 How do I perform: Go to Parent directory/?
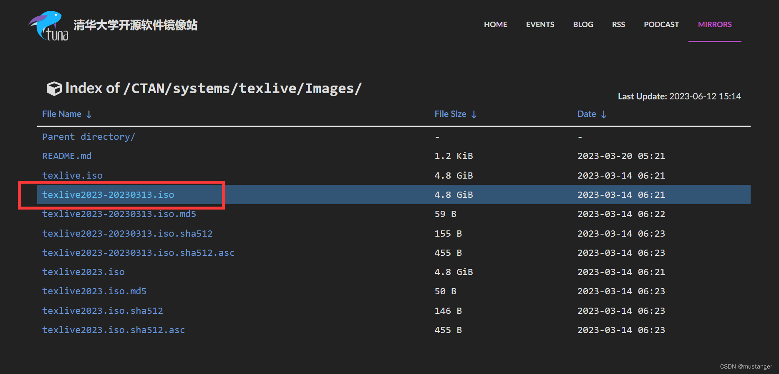[88, 136]
